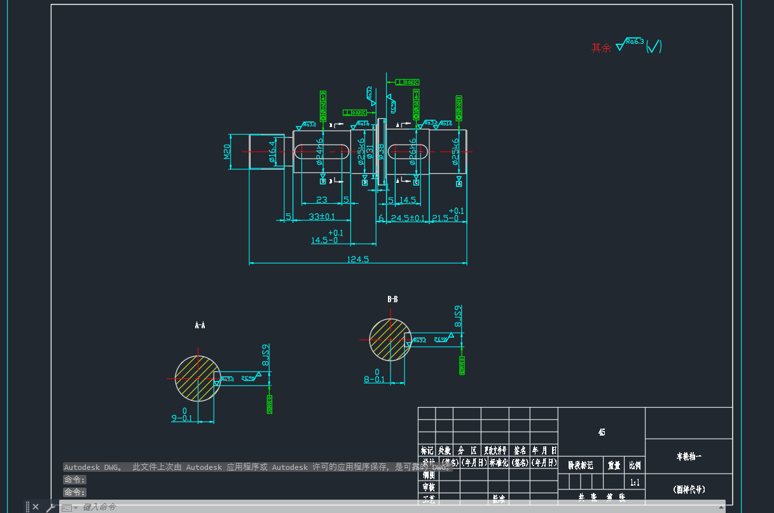The image size is (774, 513).
Task: Select the B-B hatched cross-section circle
Action: point(390,340)
